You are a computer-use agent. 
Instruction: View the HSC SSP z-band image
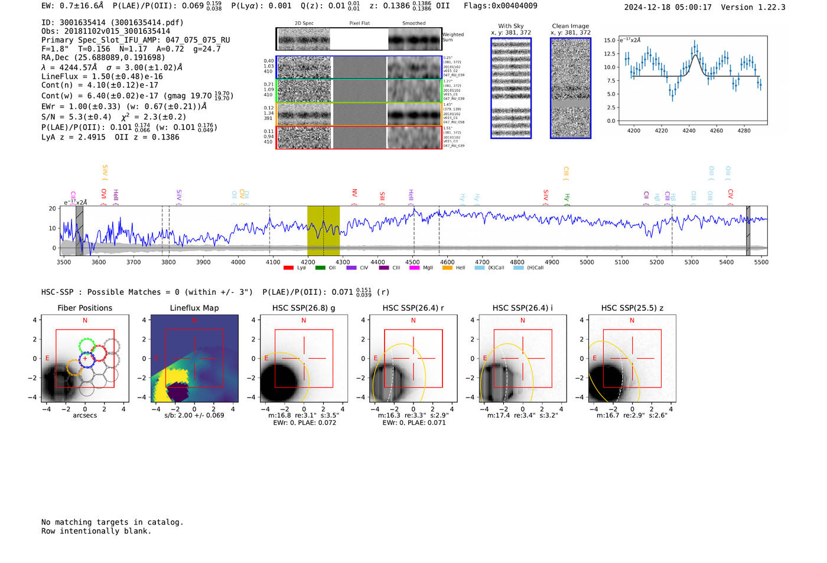[632, 359]
